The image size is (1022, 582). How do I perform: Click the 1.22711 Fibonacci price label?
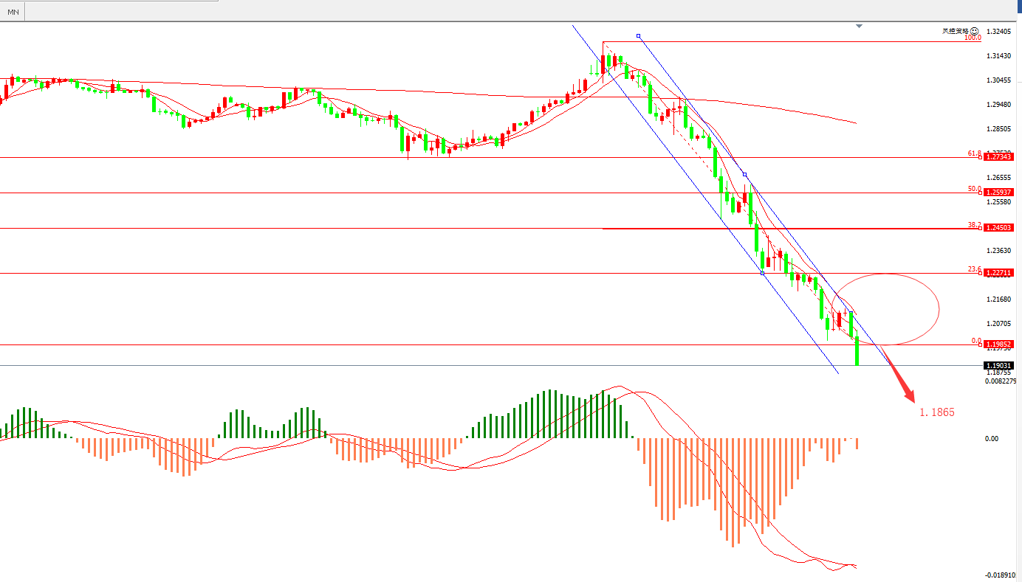[x=998, y=273]
